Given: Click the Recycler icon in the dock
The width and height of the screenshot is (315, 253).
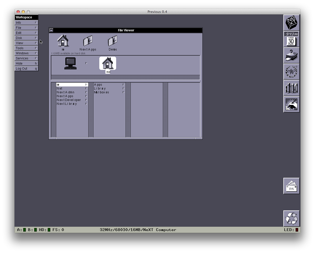Looking at the screenshot, I should pyautogui.click(x=291, y=219).
